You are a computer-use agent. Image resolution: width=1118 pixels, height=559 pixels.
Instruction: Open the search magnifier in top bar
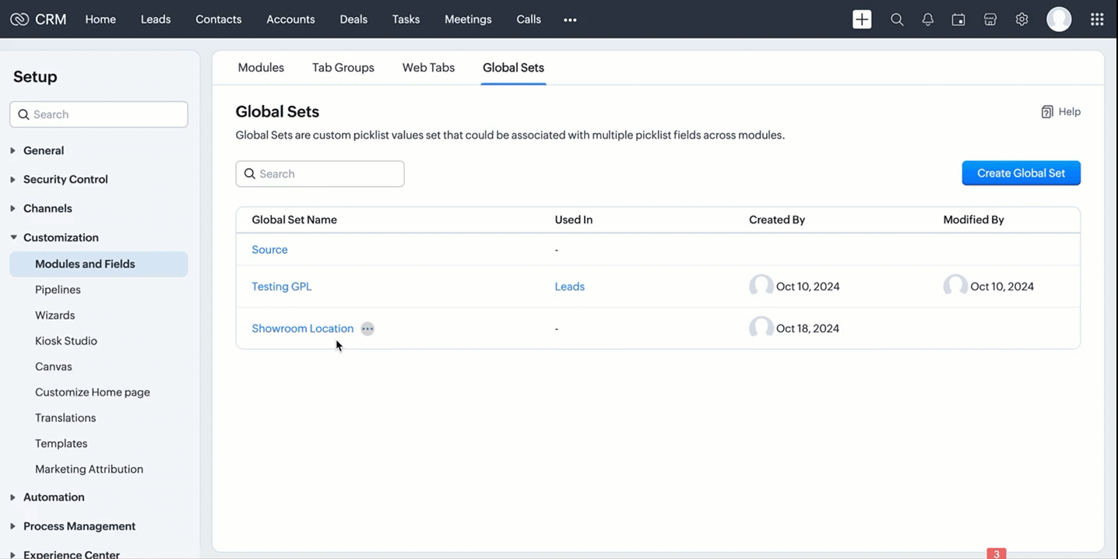[x=897, y=19]
